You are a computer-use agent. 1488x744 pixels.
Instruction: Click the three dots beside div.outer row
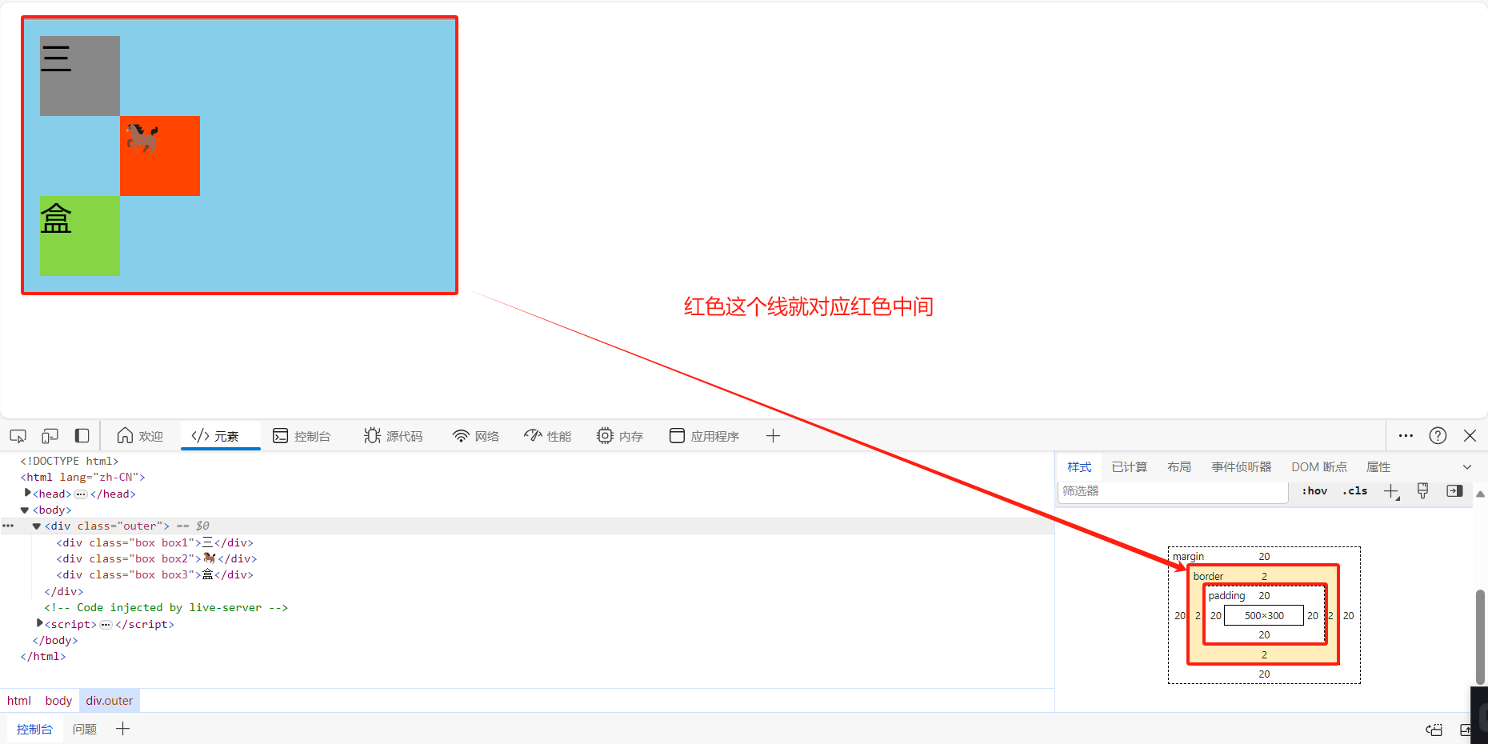pos(8,526)
